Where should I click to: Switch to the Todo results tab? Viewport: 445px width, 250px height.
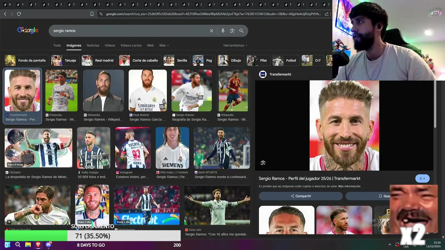click(x=57, y=45)
